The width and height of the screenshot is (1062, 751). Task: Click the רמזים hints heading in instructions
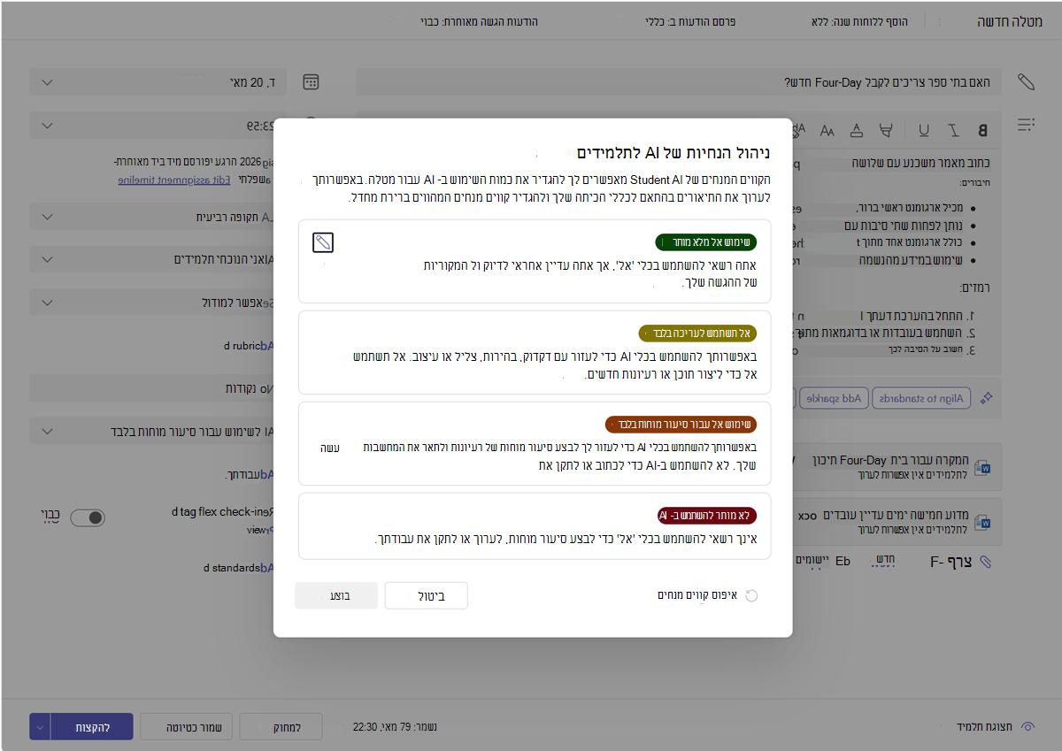973,287
